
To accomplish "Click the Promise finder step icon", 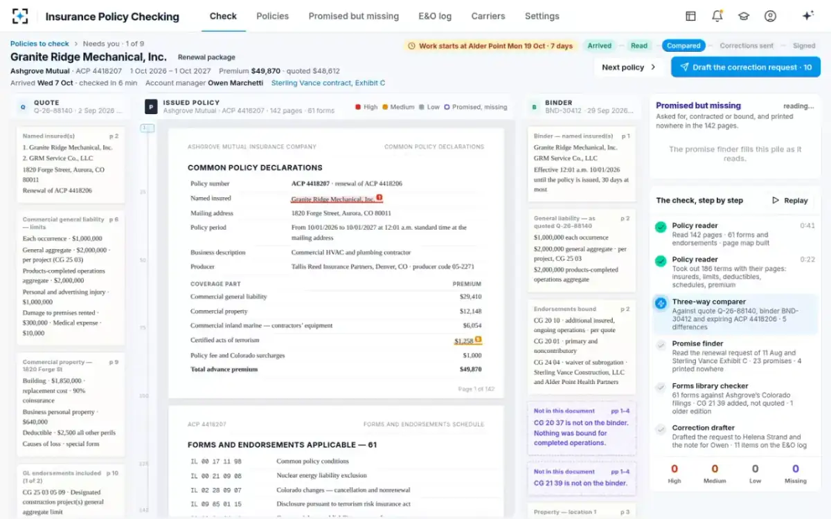I will pos(661,345).
